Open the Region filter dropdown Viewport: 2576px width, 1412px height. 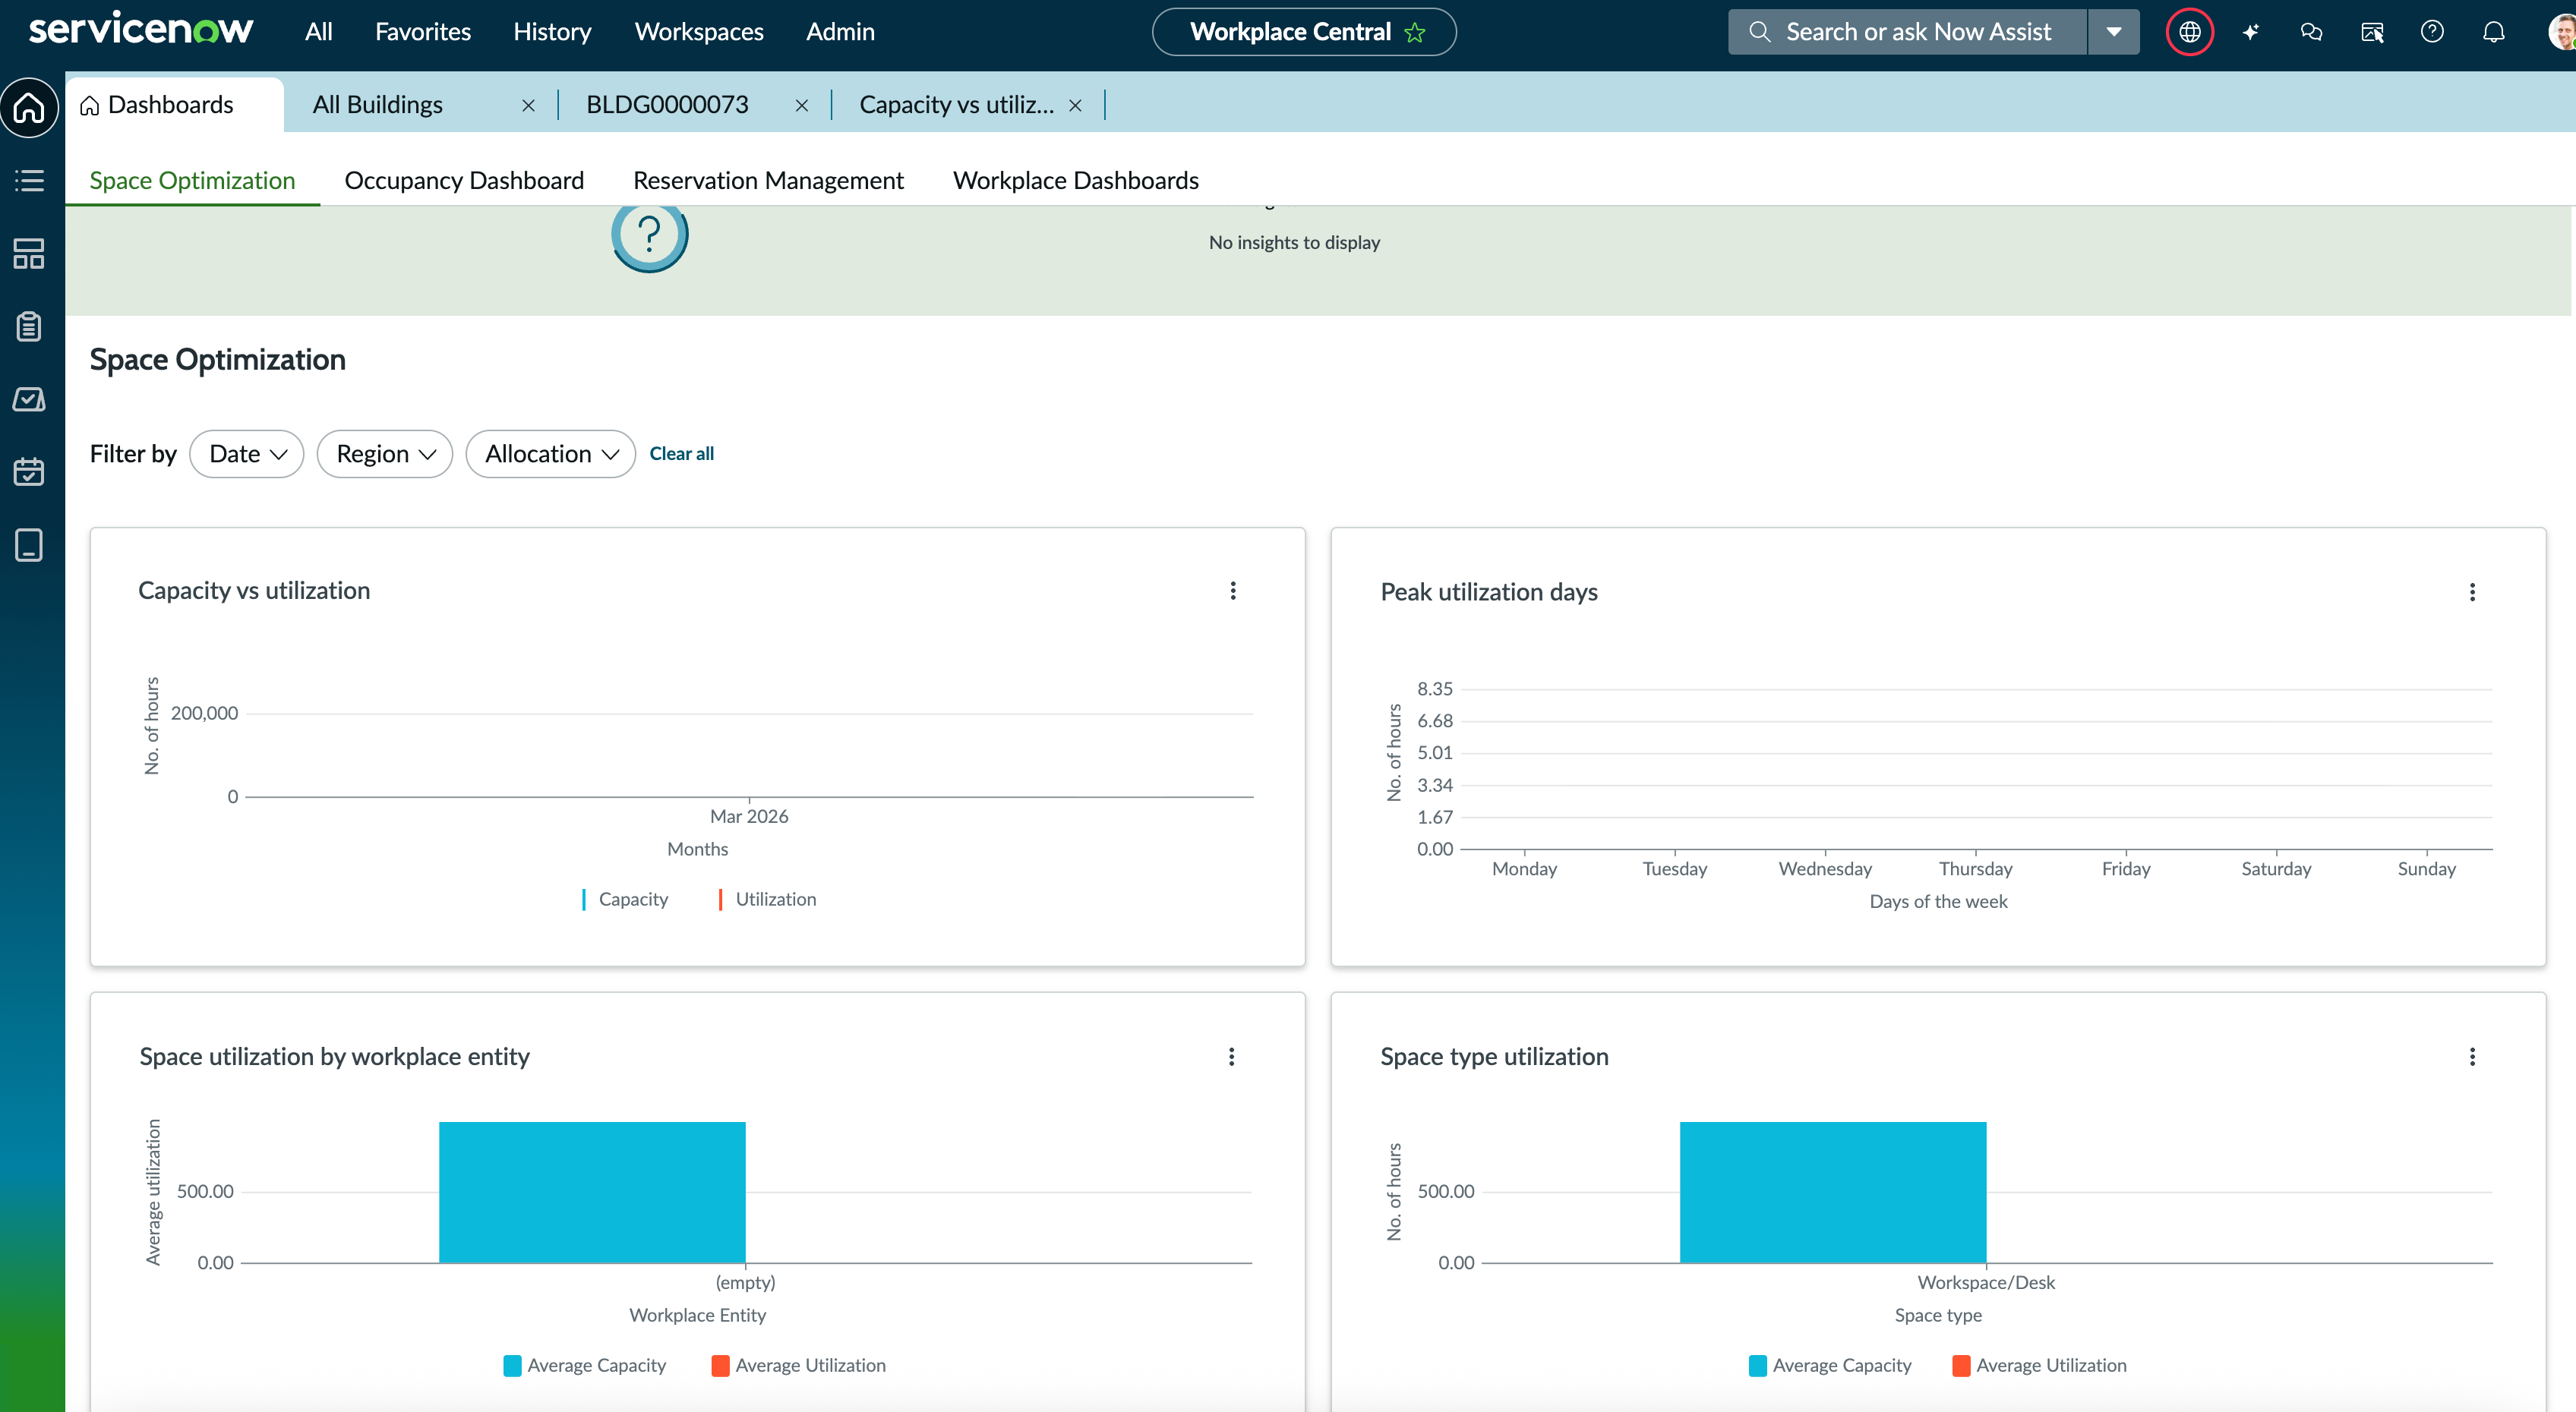point(385,454)
